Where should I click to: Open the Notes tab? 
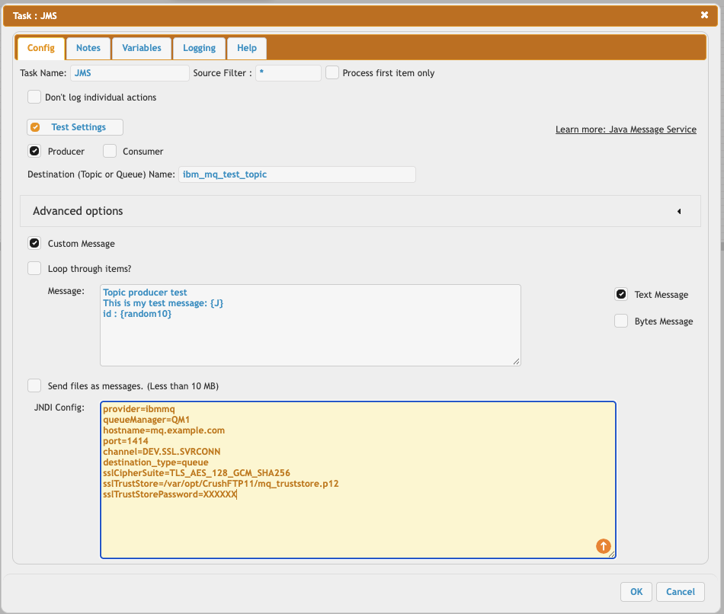pos(88,48)
